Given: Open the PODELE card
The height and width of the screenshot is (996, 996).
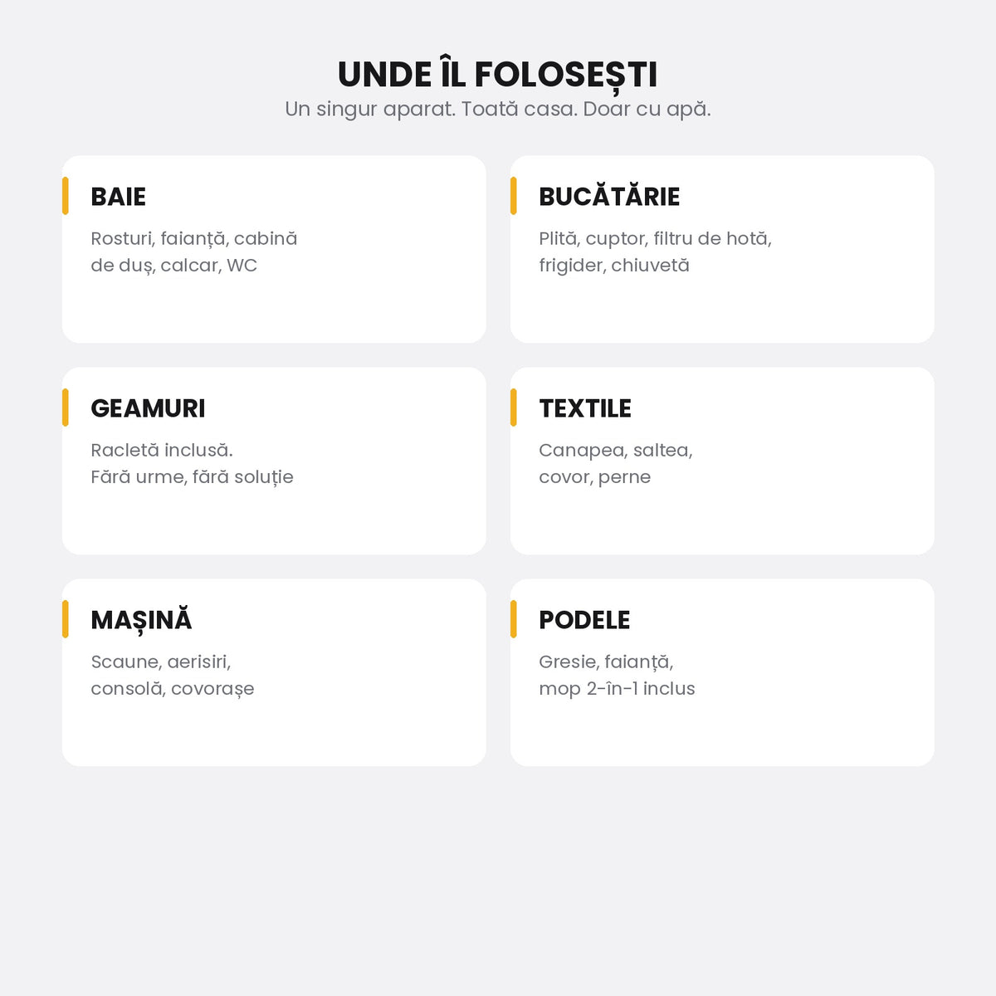Looking at the screenshot, I should [722, 672].
